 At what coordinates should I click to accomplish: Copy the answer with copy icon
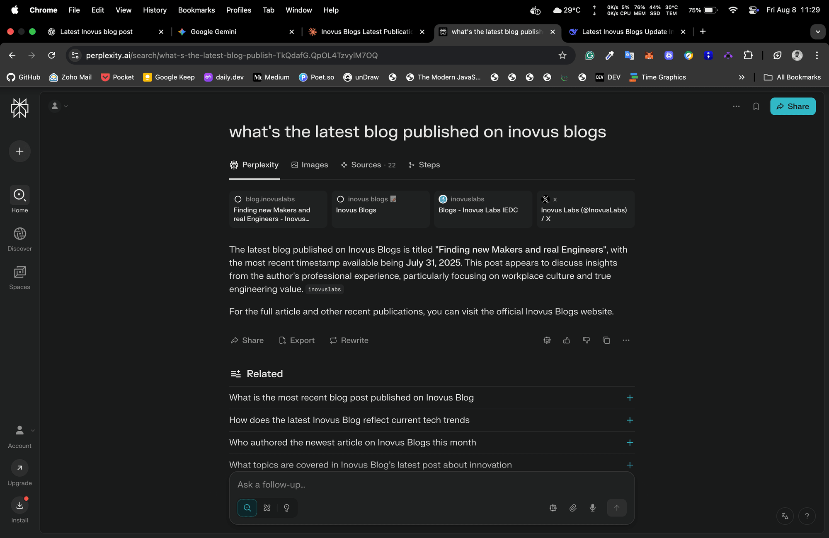[x=606, y=340]
